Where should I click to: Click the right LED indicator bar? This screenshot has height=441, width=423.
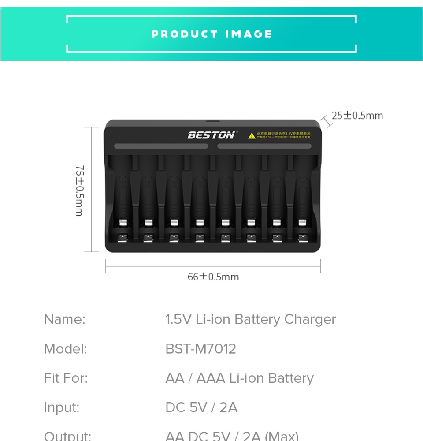point(264,146)
